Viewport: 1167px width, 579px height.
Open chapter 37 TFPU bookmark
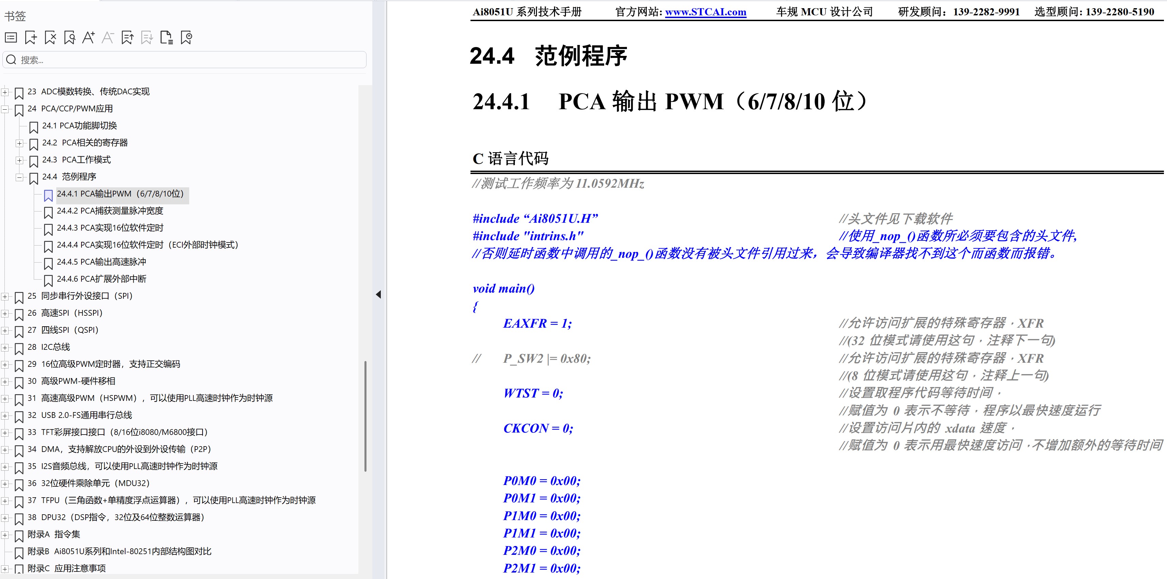click(x=172, y=500)
